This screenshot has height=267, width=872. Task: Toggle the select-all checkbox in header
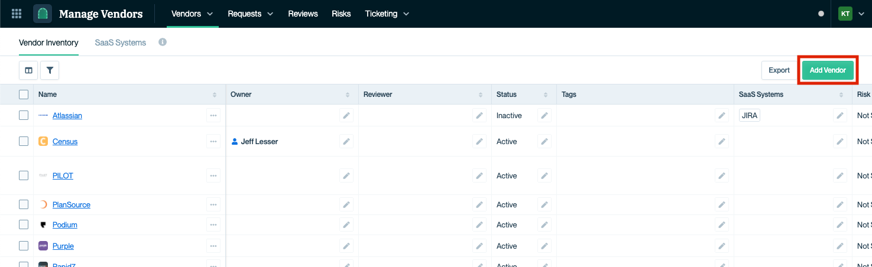coord(24,95)
